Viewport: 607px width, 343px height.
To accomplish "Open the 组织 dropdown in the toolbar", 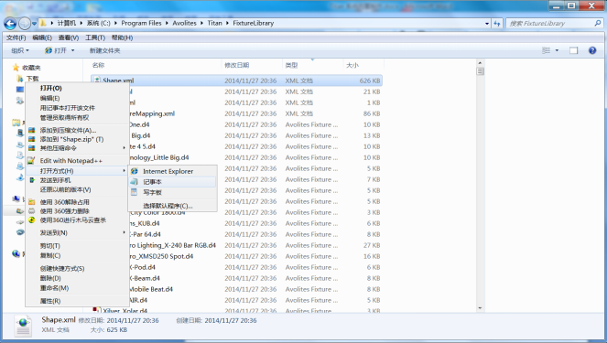I will tap(20, 50).
